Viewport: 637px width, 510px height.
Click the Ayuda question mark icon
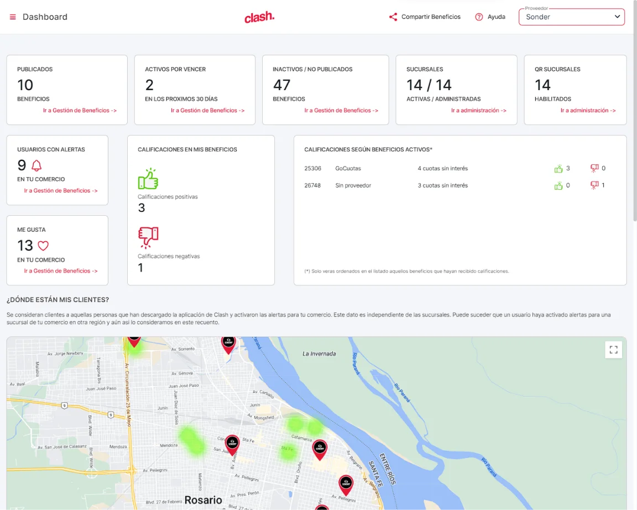tap(479, 17)
